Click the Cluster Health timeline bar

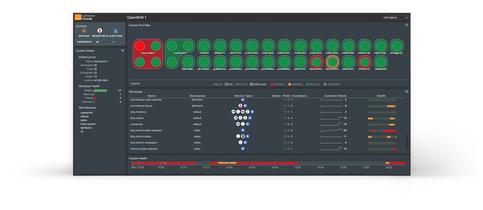pyautogui.click(x=268, y=163)
